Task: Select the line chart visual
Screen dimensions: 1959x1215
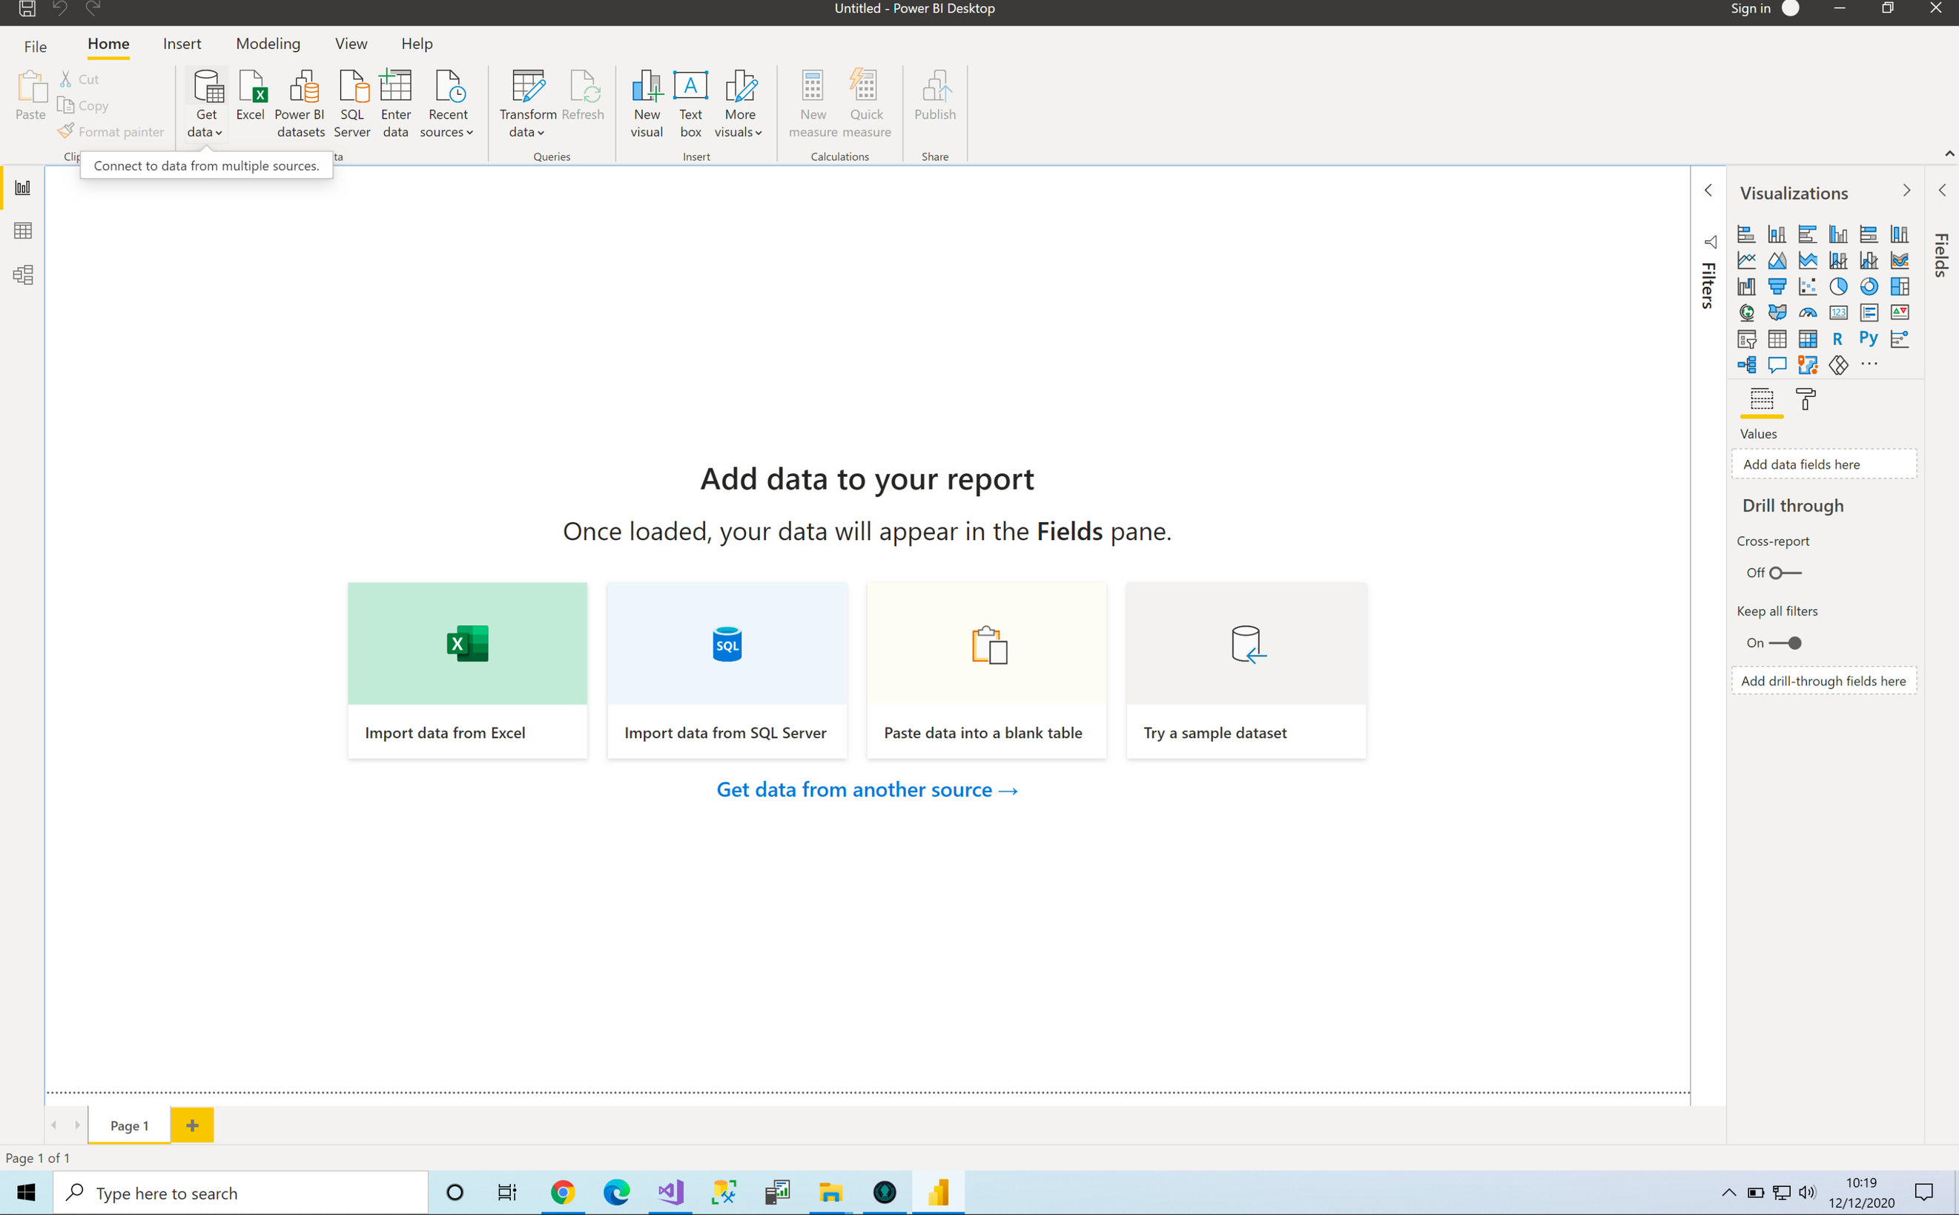Action: click(1746, 260)
